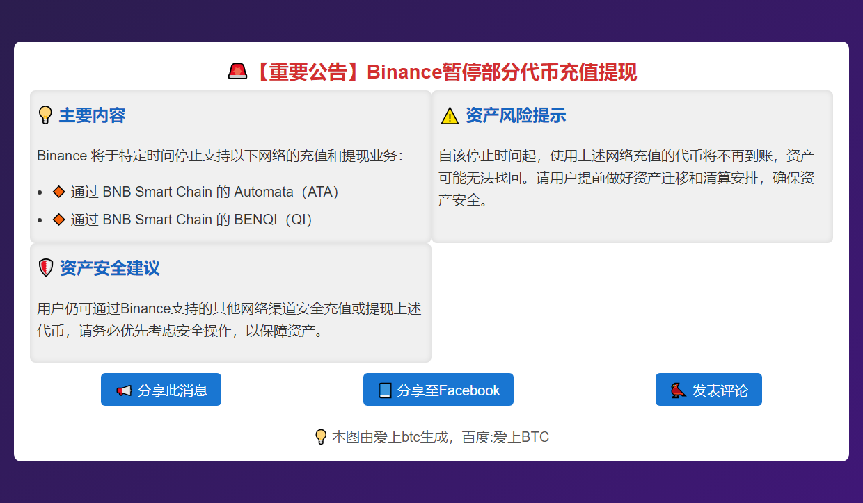This screenshot has height=503, width=863.
Task: Click the orange diamond before BENQI (QI)
Action: pos(59,220)
